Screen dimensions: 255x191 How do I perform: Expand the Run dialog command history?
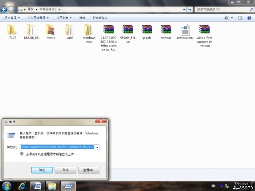coord(97,147)
